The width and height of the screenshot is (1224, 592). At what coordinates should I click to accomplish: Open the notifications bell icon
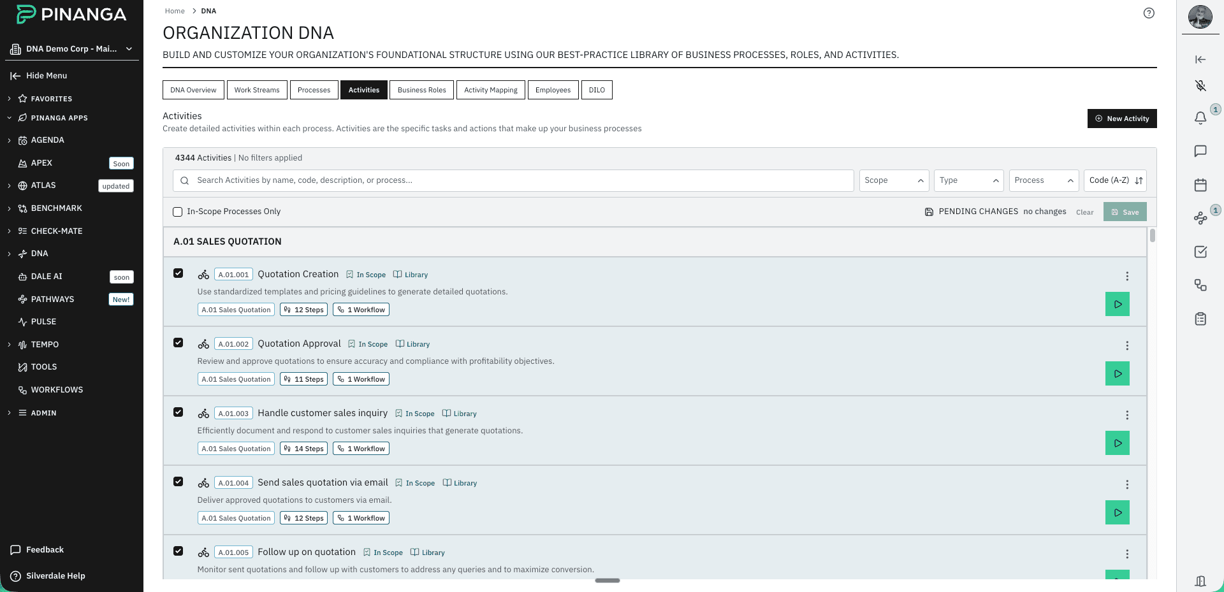coord(1200,118)
